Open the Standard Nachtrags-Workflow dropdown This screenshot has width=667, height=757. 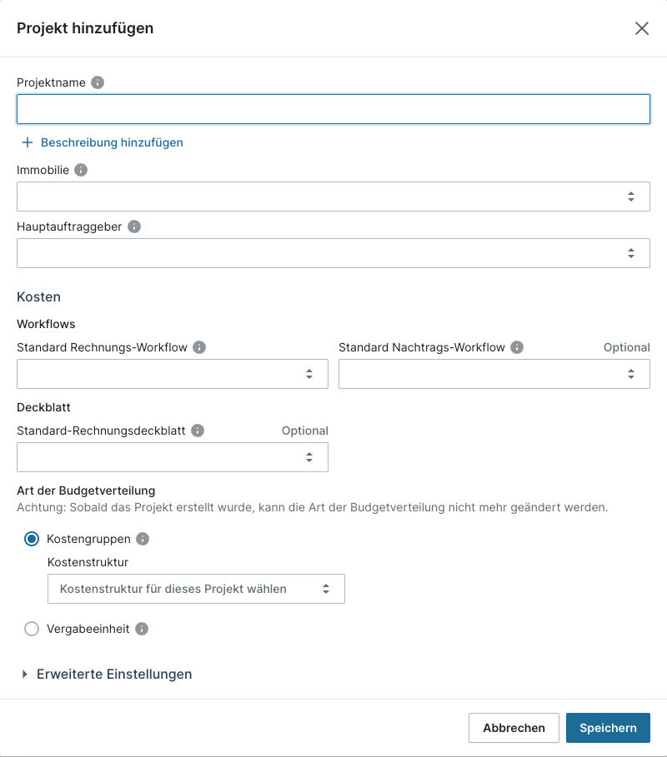click(494, 374)
